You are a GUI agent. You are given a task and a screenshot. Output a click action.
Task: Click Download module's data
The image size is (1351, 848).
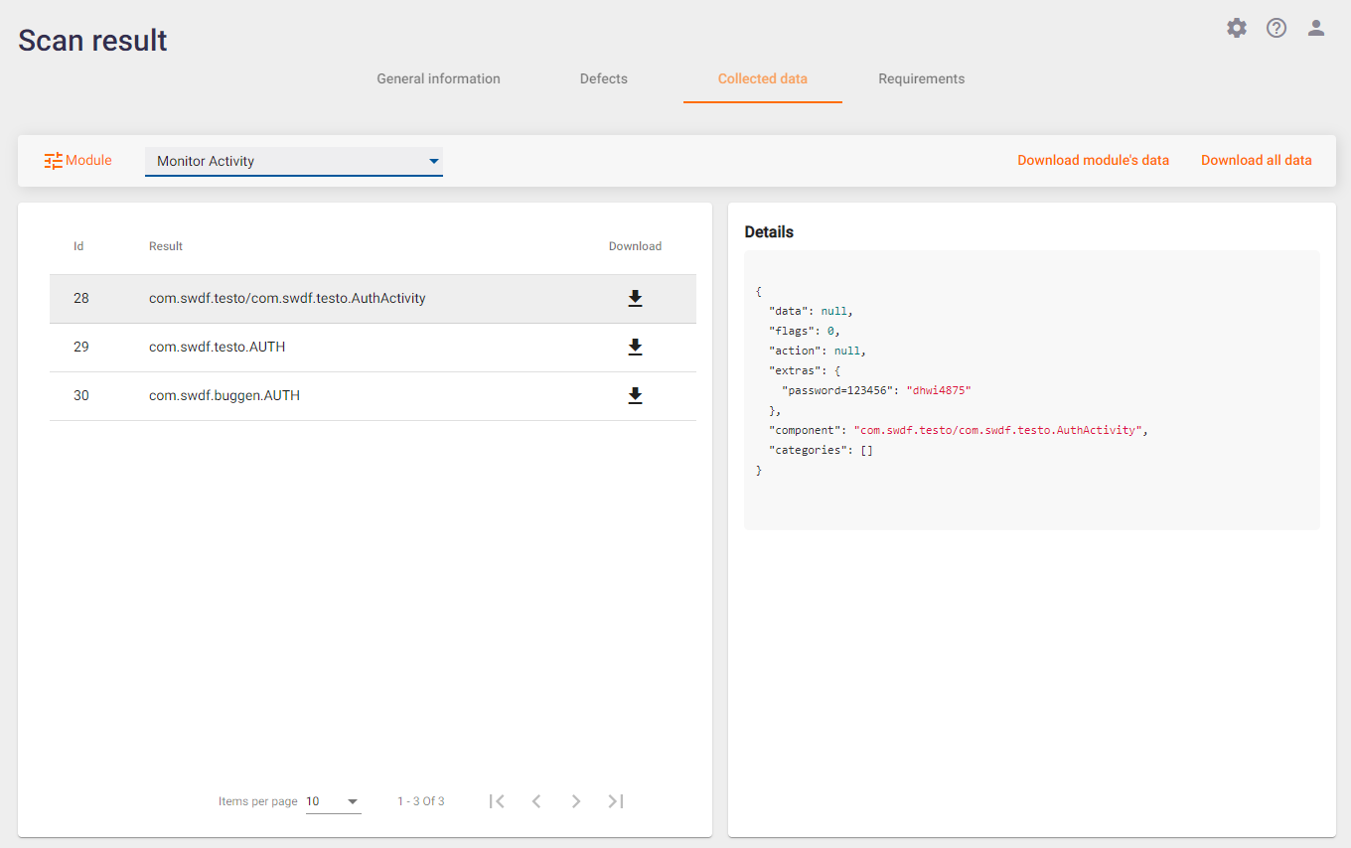pyautogui.click(x=1093, y=160)
